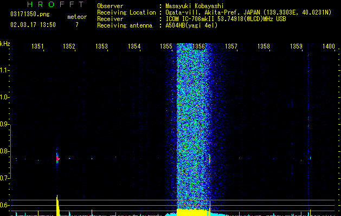Viewport: 341px width, 216px height.
Task: Click the Observer label
Action: click(x=110, y=6)
